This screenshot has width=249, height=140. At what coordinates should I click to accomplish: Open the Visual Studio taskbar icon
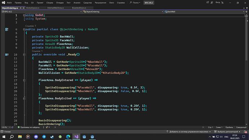(76, 137)
